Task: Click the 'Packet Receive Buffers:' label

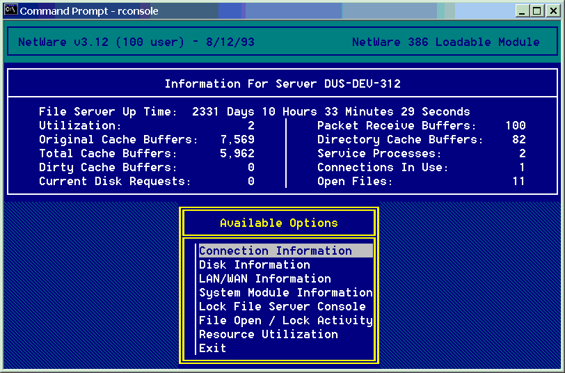Action: pos(397,125)
